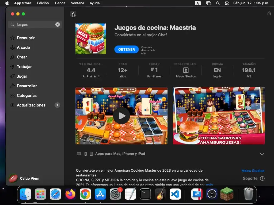The width and height of the screenshot is (274, 205).
Task: Click the Actualizaciones badge showing 1
Action: coord(57,105)
